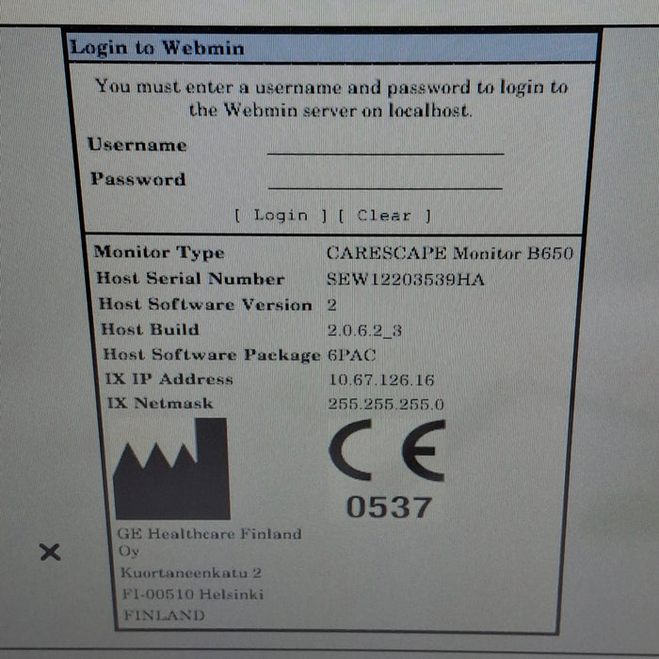Click the Monitor Type label
Screen dimensions: 659x659
pyautogui.click(x=159, y=252)
